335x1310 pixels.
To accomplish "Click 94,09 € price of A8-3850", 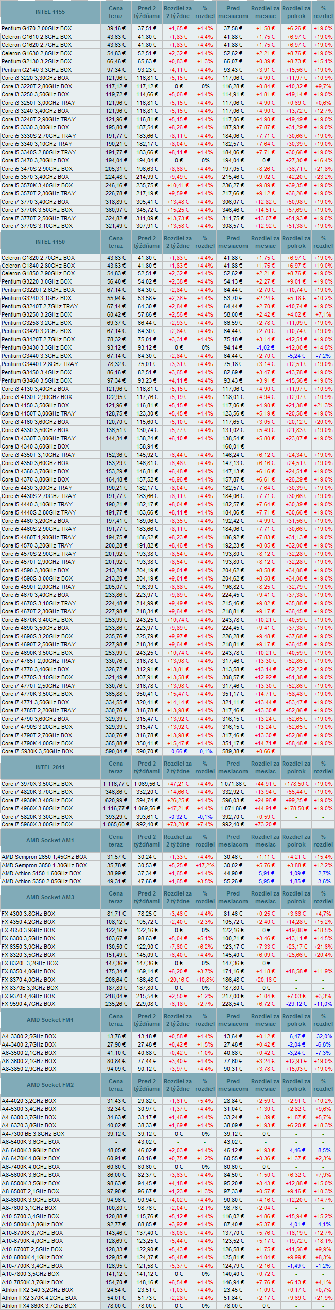I will (116, 1069).
